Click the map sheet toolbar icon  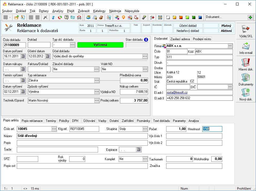(109, 17)
